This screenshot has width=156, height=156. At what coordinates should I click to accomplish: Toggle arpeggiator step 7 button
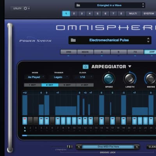pos(58,121)
